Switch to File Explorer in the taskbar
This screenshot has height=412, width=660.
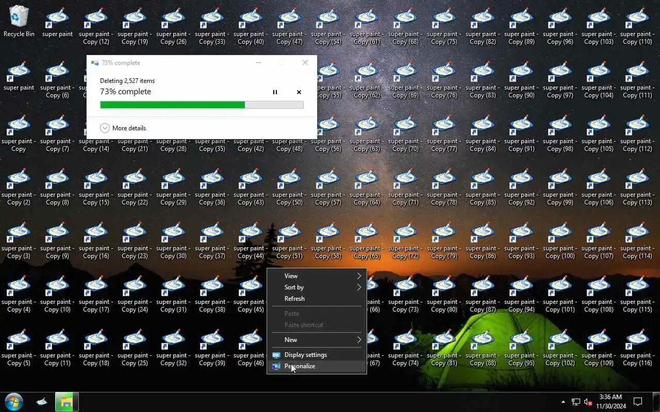click(67, 402)
